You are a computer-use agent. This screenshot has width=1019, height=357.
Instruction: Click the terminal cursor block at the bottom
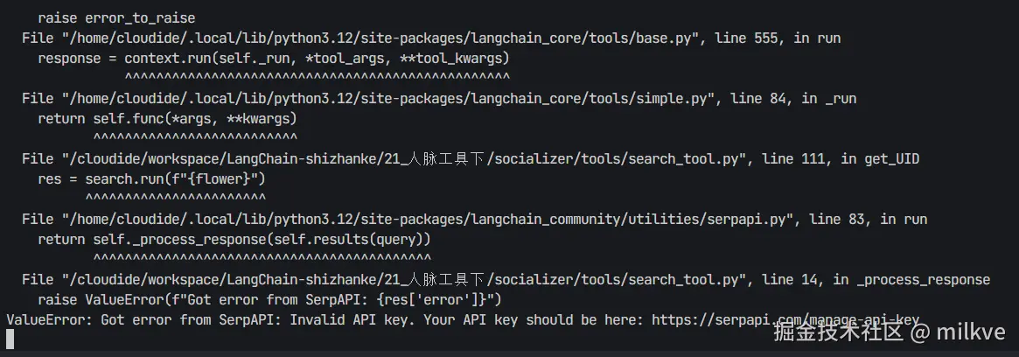click(10, 340)
